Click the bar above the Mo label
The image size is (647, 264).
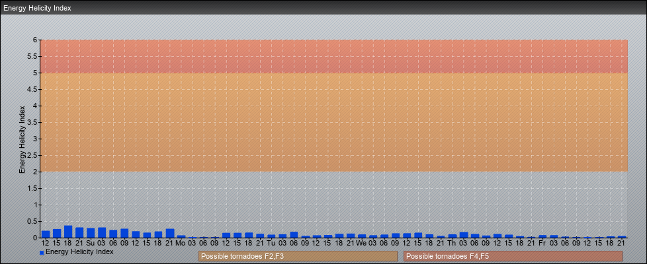(181, 236)
